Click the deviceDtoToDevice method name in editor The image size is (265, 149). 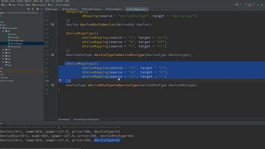click(x=97, y=24)
